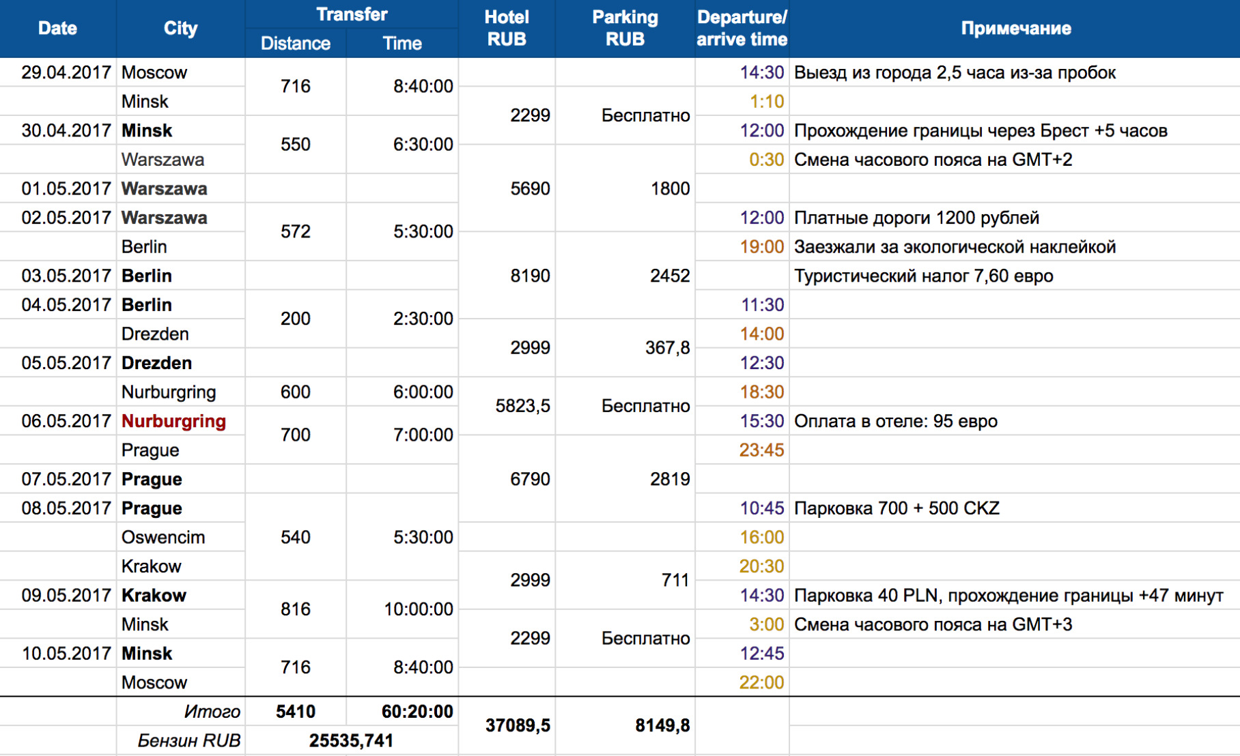
Task: Click the Departure/arrive time header
Action: [x=742, y=29]
